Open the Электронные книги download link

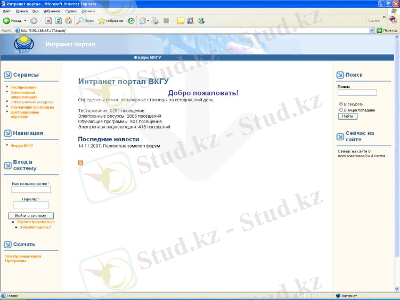click(23, 256)
